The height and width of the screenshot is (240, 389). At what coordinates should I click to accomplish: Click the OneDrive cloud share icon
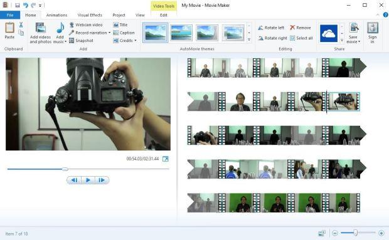pyautogui.click(x=329, y=33)
